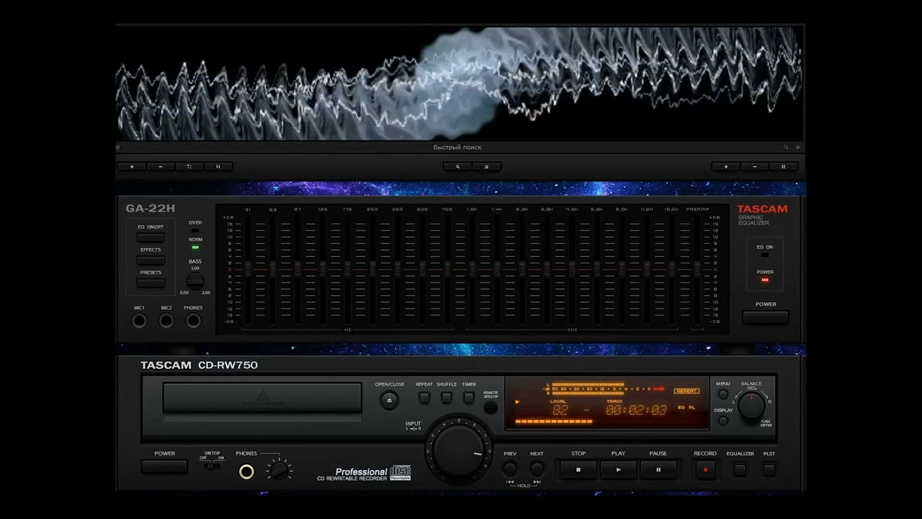This screenshot has width=922, height=519.
Task: Click the Balance knob
Action: click(751, 406)
